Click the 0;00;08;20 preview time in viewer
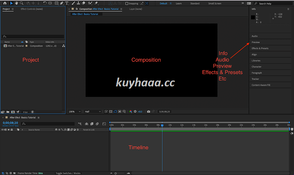The image size is (294, 175). pyautogui.click(x=164, y=112)
